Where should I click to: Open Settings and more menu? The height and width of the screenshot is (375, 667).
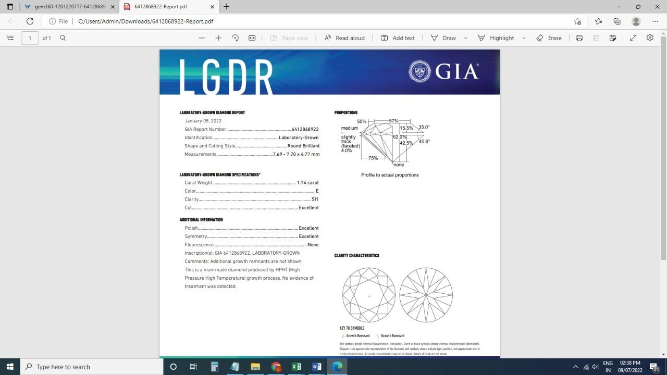point(655,21)
